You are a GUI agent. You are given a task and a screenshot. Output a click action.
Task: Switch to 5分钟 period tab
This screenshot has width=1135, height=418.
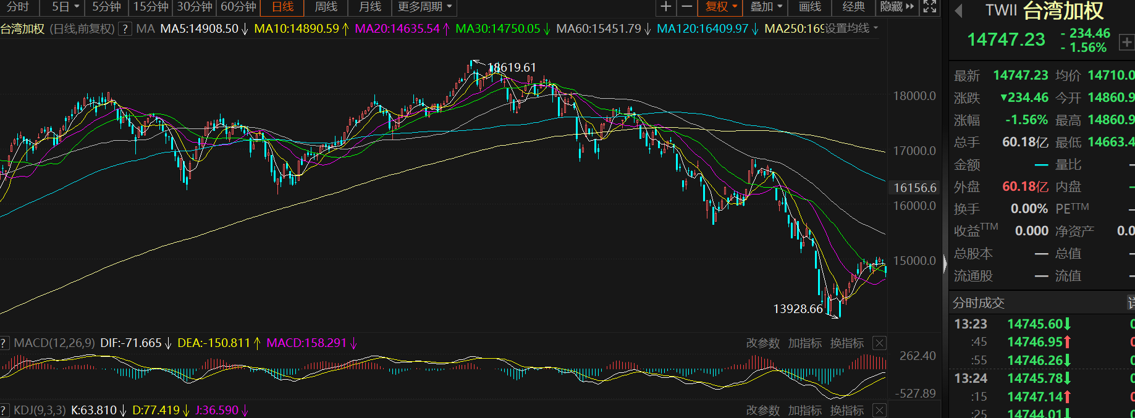106,7
